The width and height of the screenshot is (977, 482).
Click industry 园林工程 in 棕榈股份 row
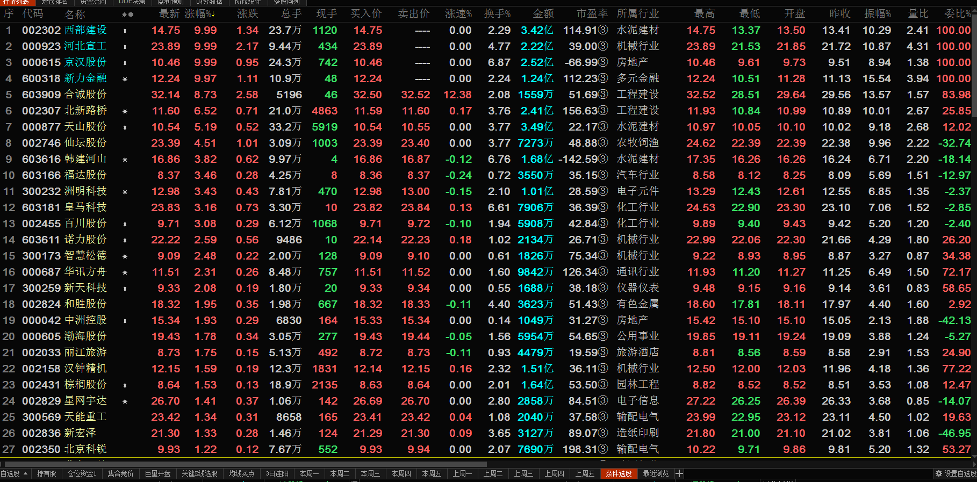pyautogui.click(x=638, y=385)
